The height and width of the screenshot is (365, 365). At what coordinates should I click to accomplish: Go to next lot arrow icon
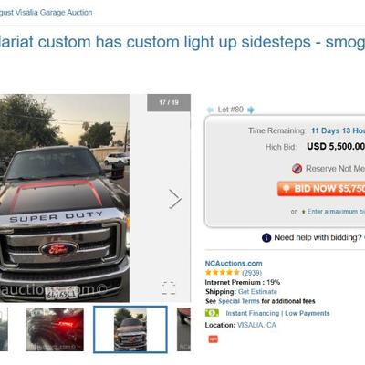click(x=251, y=109)
